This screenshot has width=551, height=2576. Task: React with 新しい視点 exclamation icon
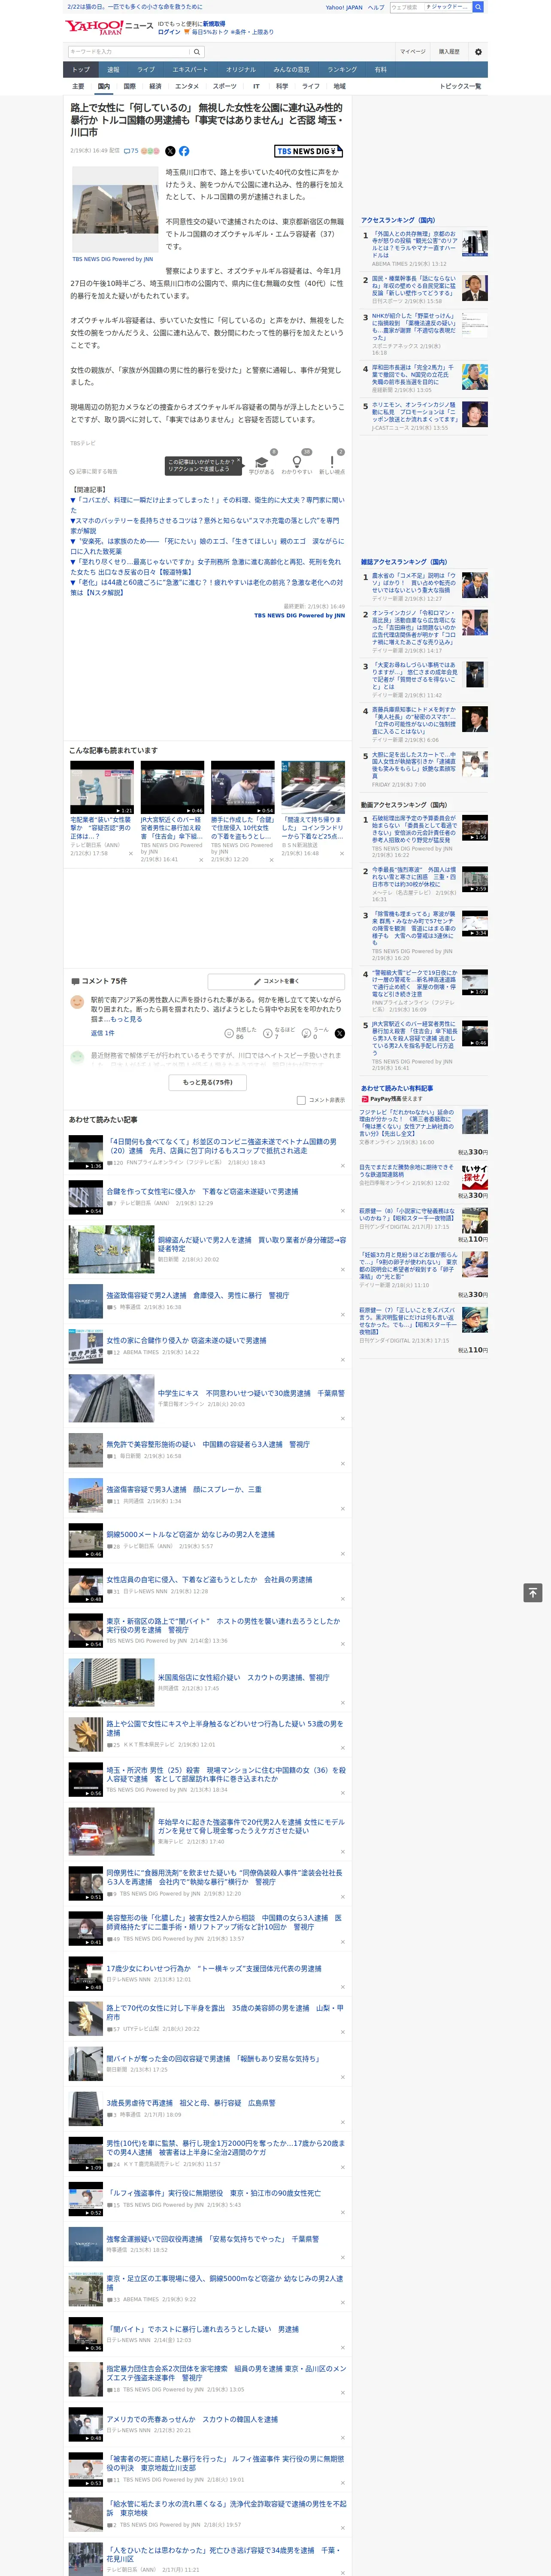tap(332, 462)
